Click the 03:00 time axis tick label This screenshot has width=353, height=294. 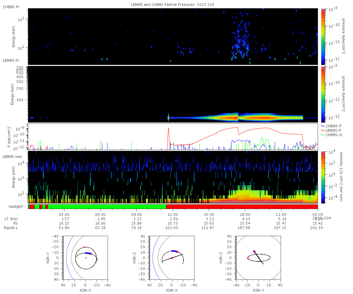point(64,214)
